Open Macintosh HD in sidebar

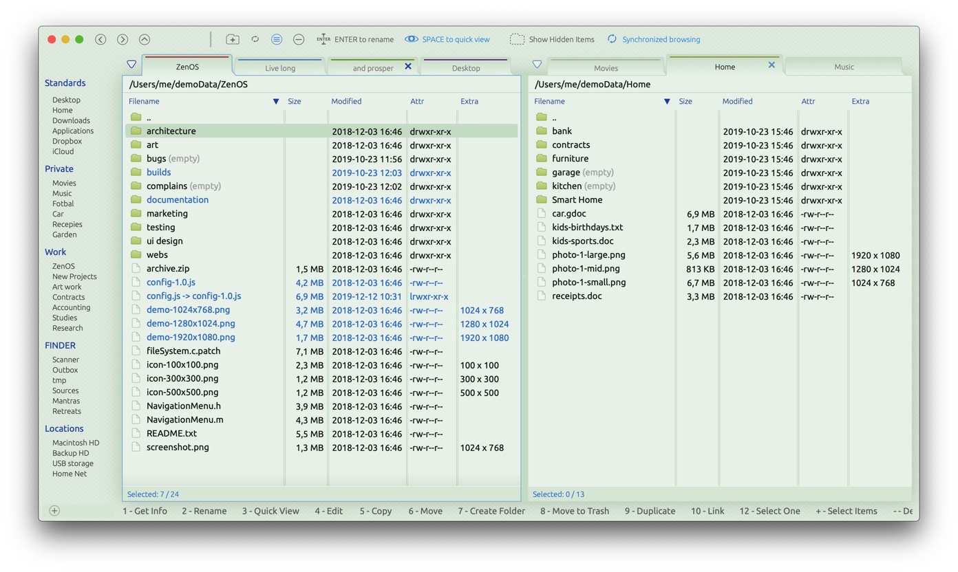tap(76, 443)
